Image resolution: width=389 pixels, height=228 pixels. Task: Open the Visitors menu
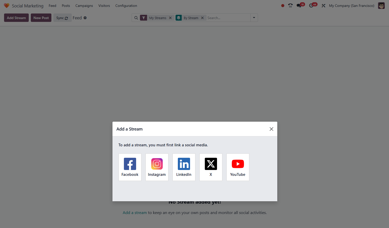point(104,6)
